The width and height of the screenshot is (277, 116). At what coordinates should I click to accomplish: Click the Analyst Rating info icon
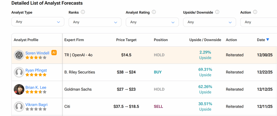click(154, 12)
